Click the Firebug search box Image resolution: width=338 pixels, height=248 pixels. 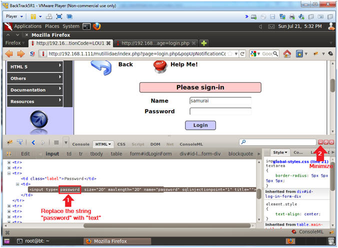click(x=277, y=142)
